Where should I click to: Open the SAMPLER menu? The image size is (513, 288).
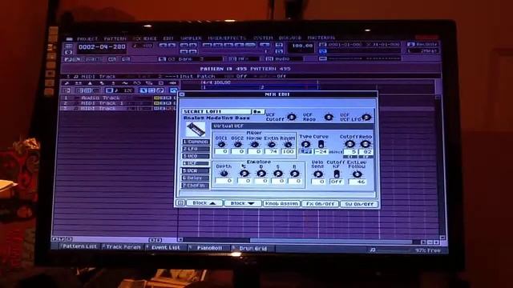coord(191,38)
